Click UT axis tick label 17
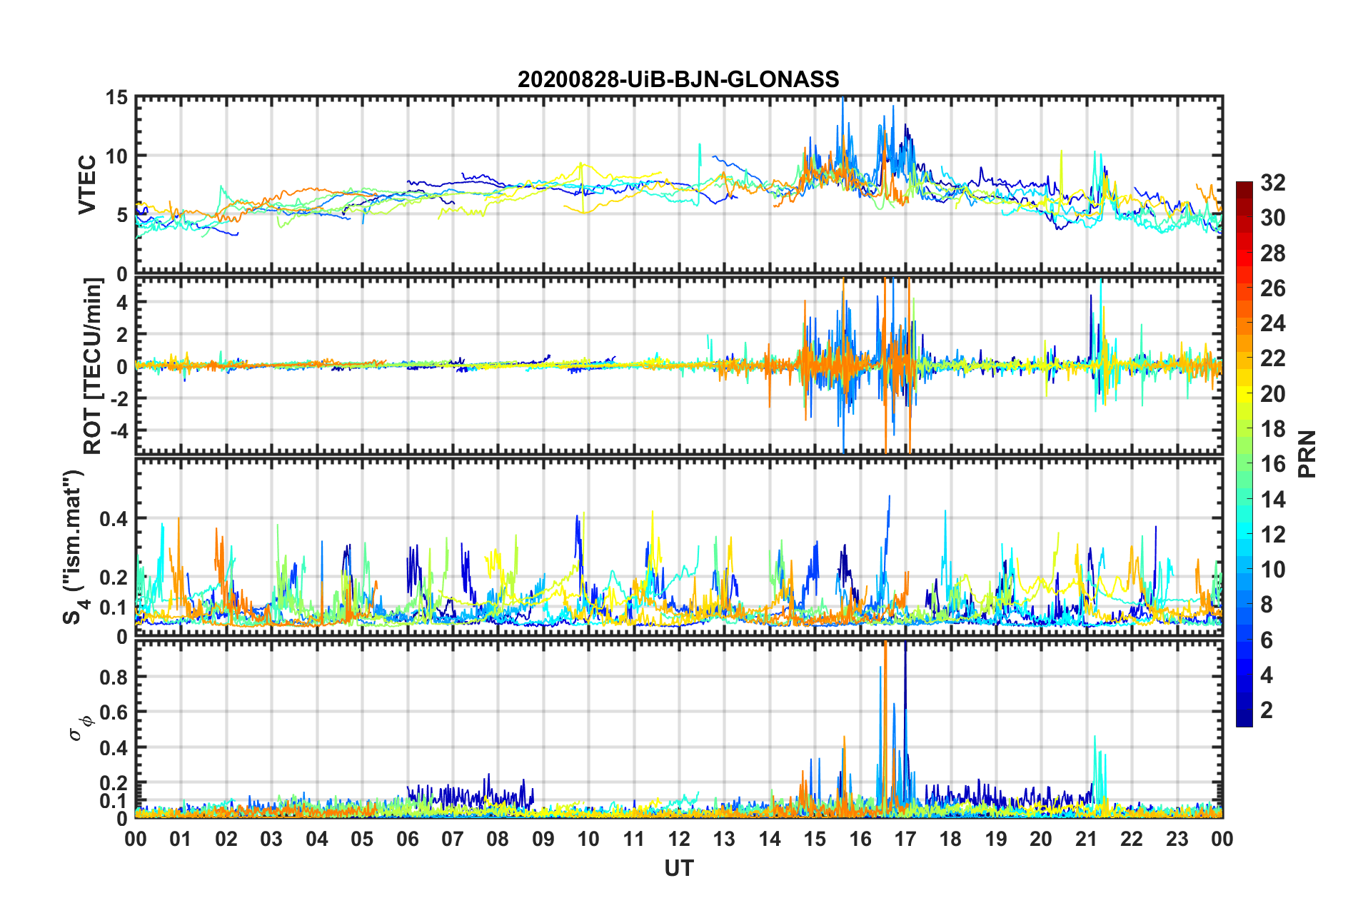 [905, 839]
